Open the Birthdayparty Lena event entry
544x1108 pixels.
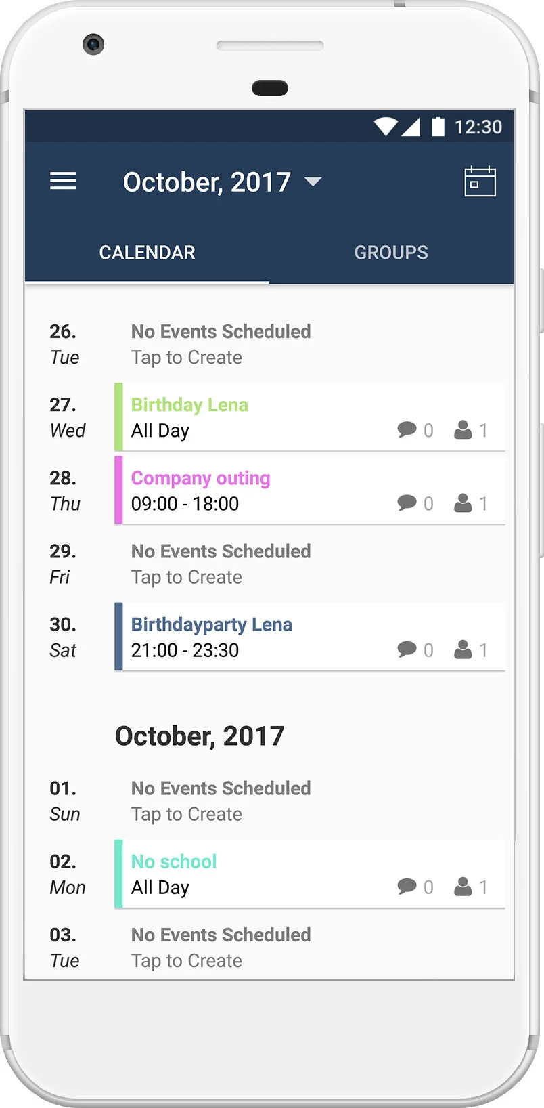pos(310,637)
